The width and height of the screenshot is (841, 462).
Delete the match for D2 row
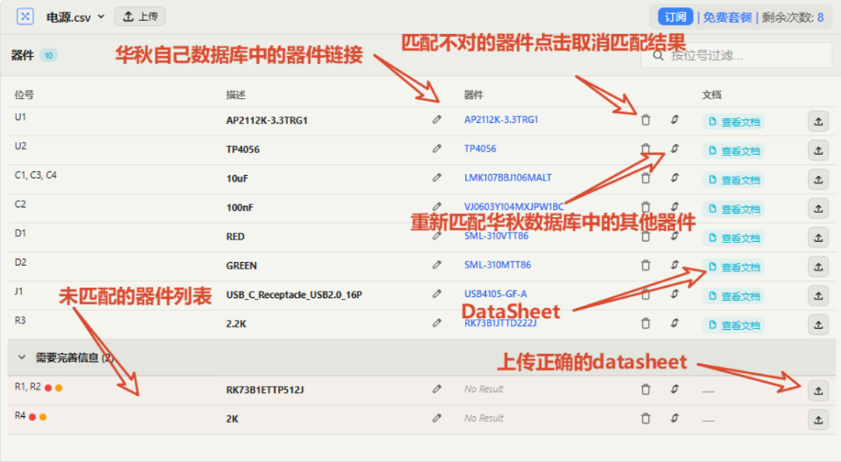coord(646,264)
